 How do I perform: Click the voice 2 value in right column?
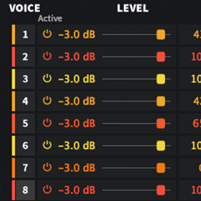click(196, 57)
